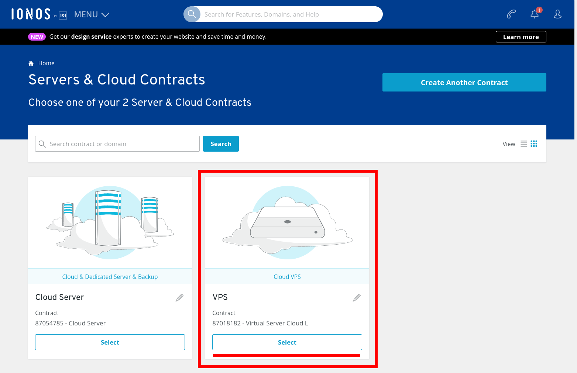Viewport: 577px width, 373px height.
Task: Click the blue Search button
Action: point(221,144)
